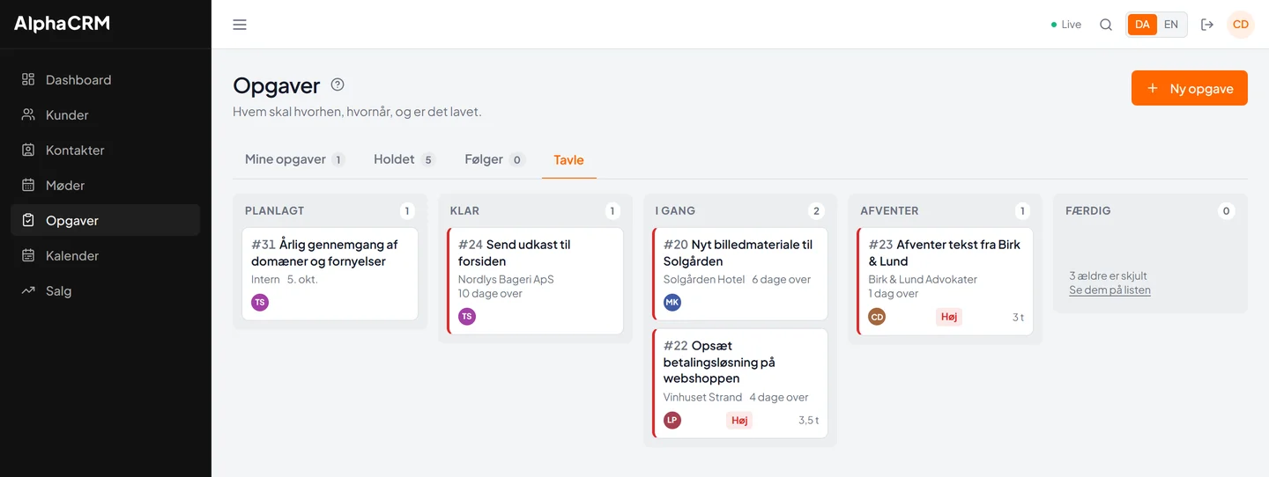Go to Dashboard in the sidebar
This screenshot has height=477, width=1269.
[105, 79]
